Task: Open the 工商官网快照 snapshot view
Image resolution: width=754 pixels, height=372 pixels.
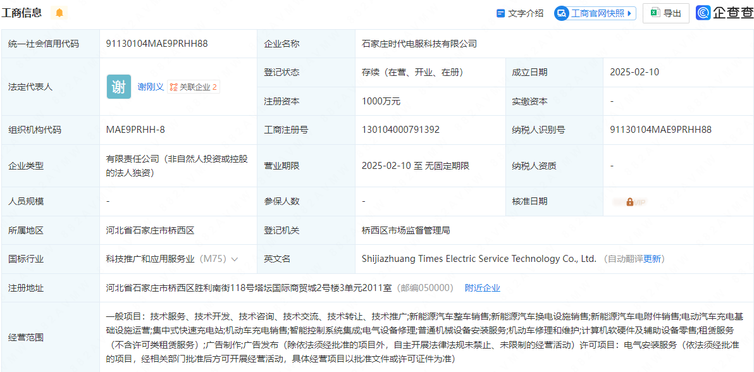Action: pos(595,13)
